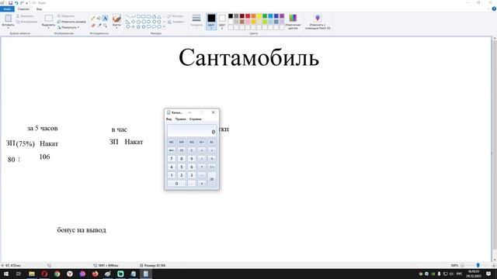Click the zoom out minus button

(462, 265)
